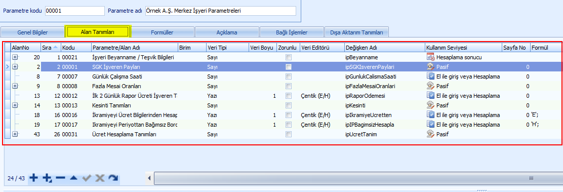
Task: Cancel edits with the X icon
Action: [100, 178]
